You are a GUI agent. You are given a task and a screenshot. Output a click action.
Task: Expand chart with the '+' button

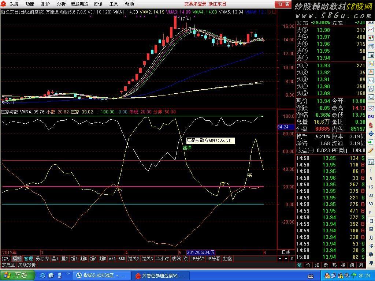[280, 259]
